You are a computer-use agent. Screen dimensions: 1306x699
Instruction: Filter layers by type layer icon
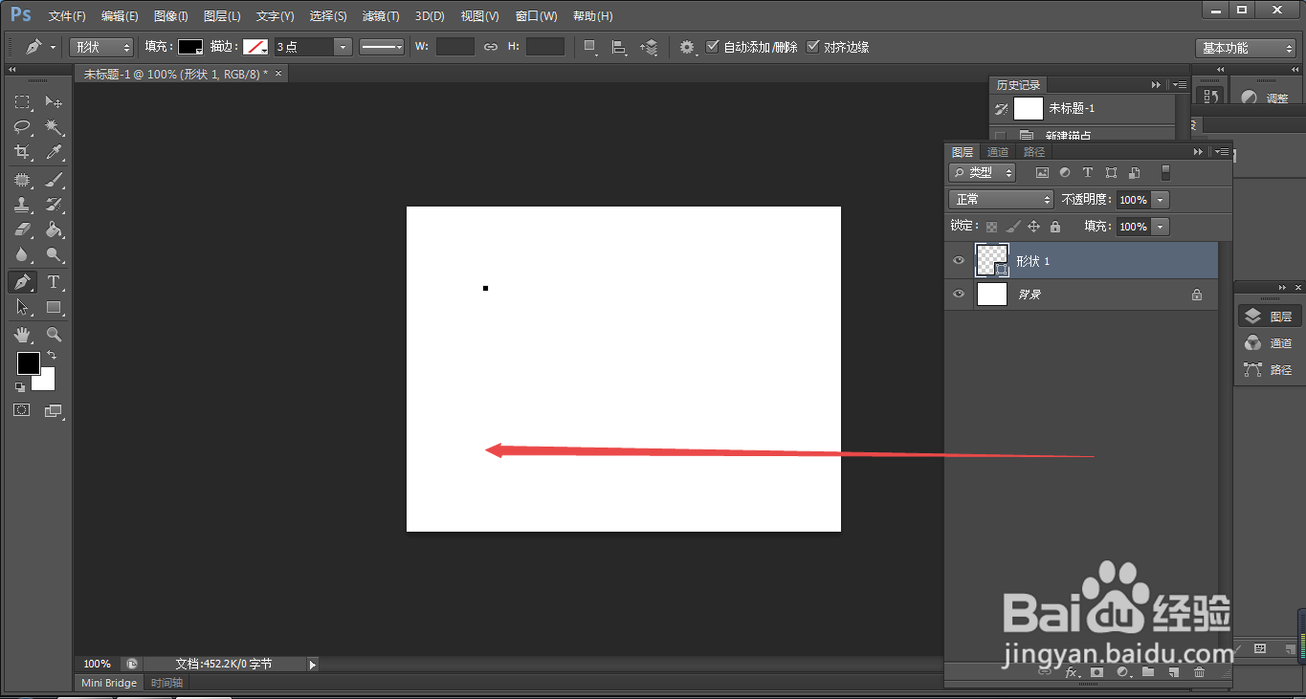pyautogui.click(x=1088, y=173)
